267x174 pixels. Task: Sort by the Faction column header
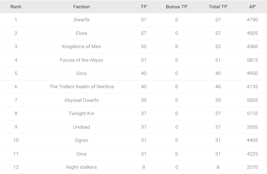[x=81, y=7]
